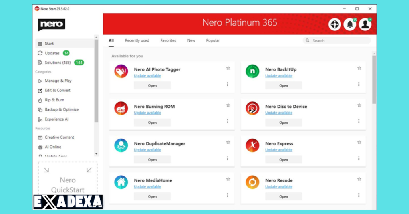Viewport: 409px width, 214px height.
Task: Open the lifebuoy help icon in header
Action: (x=334, y=24)
